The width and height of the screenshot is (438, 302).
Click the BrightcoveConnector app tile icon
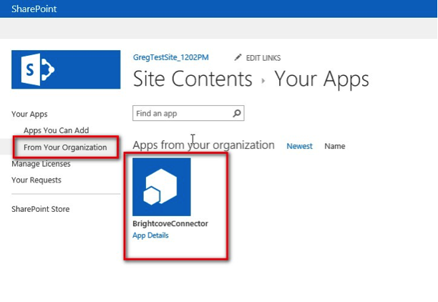pyautogui.click(x=162, y=187)
